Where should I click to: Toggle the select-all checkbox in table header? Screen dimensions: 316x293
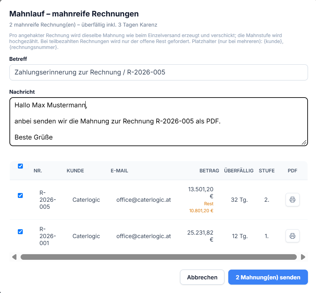click(x=20, y=166)
